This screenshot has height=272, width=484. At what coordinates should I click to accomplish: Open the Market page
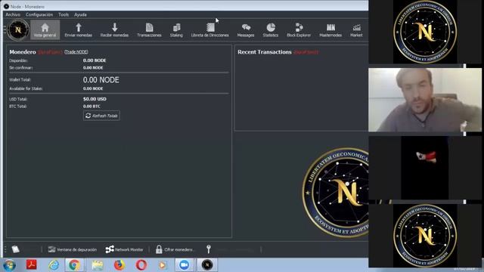pos(356,30)
